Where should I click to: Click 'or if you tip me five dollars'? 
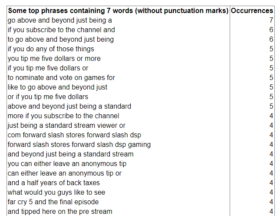pos(48,96)
